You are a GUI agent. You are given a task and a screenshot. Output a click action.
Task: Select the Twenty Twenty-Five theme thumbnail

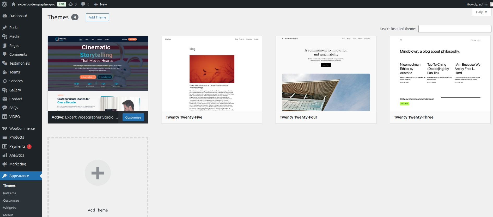[212, 73]
